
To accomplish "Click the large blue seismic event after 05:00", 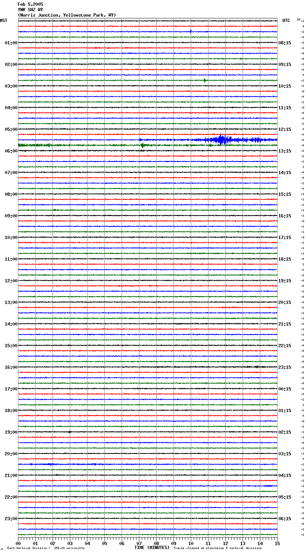I will 221,140.
